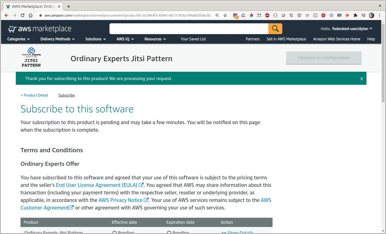
Task: Open the End User License Agreement link
Action: 97,185
